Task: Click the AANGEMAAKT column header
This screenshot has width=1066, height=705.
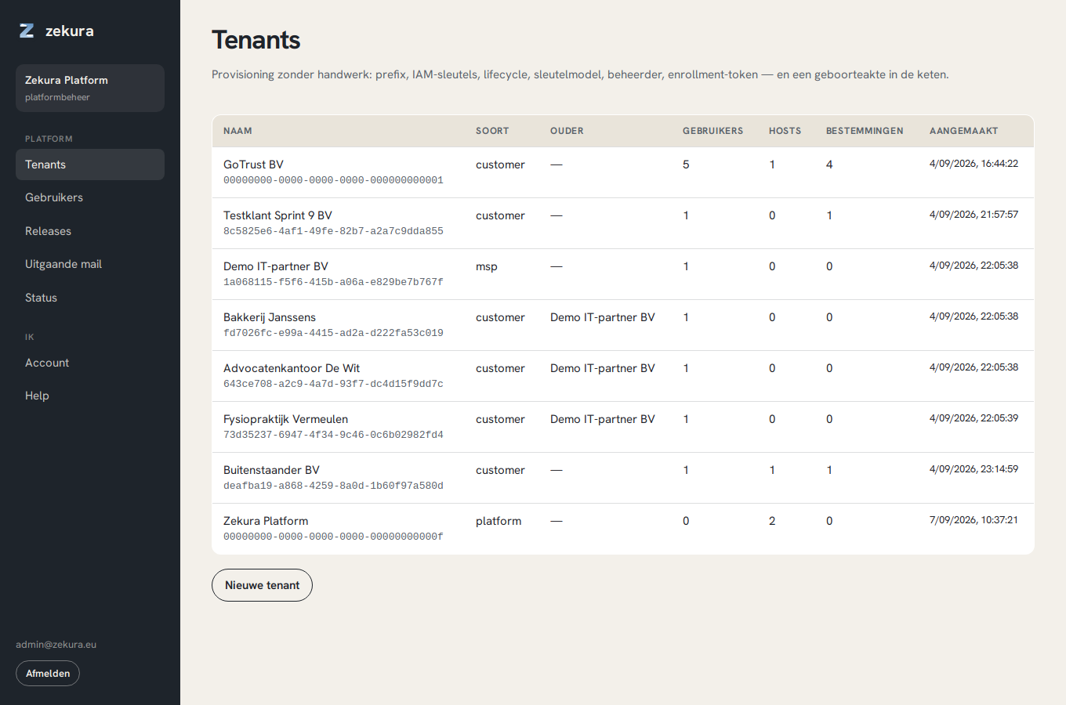Action: (963, 131)
